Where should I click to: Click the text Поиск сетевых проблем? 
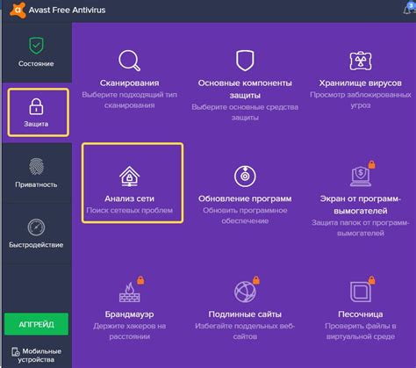point(129,210)
